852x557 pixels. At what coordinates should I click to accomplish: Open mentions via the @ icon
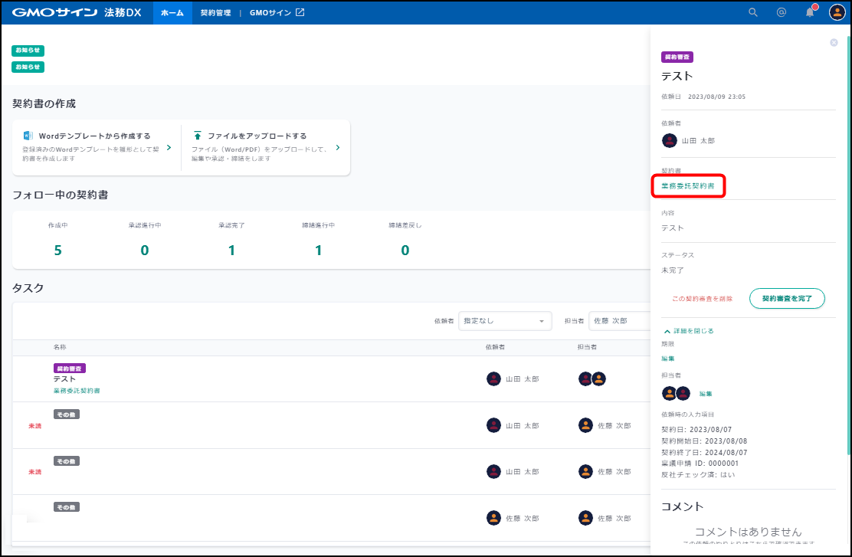pyautogui.click(x=781, y=12)
